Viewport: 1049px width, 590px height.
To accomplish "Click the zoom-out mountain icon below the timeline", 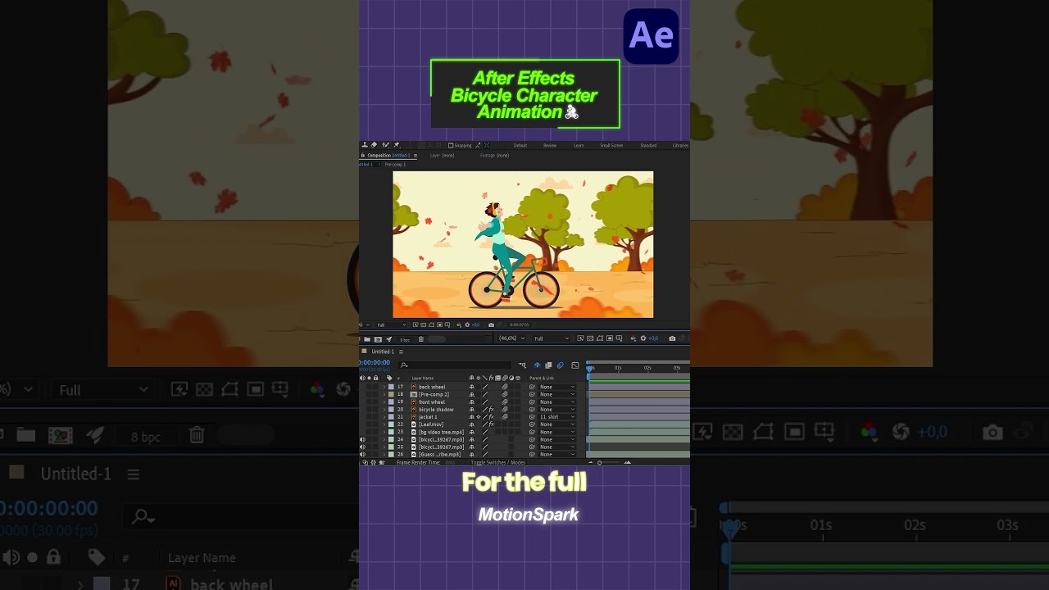I will point(591,462).
